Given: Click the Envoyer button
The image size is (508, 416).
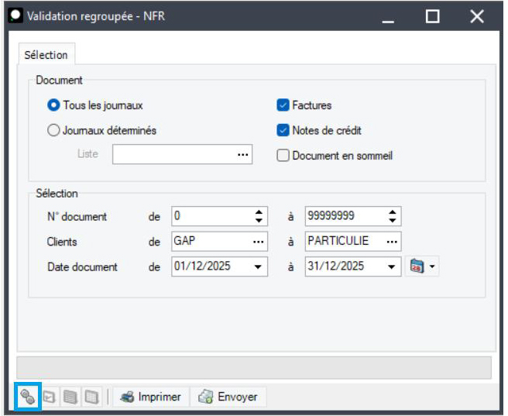Looking at the screenshot, I should tap(228, 397).
